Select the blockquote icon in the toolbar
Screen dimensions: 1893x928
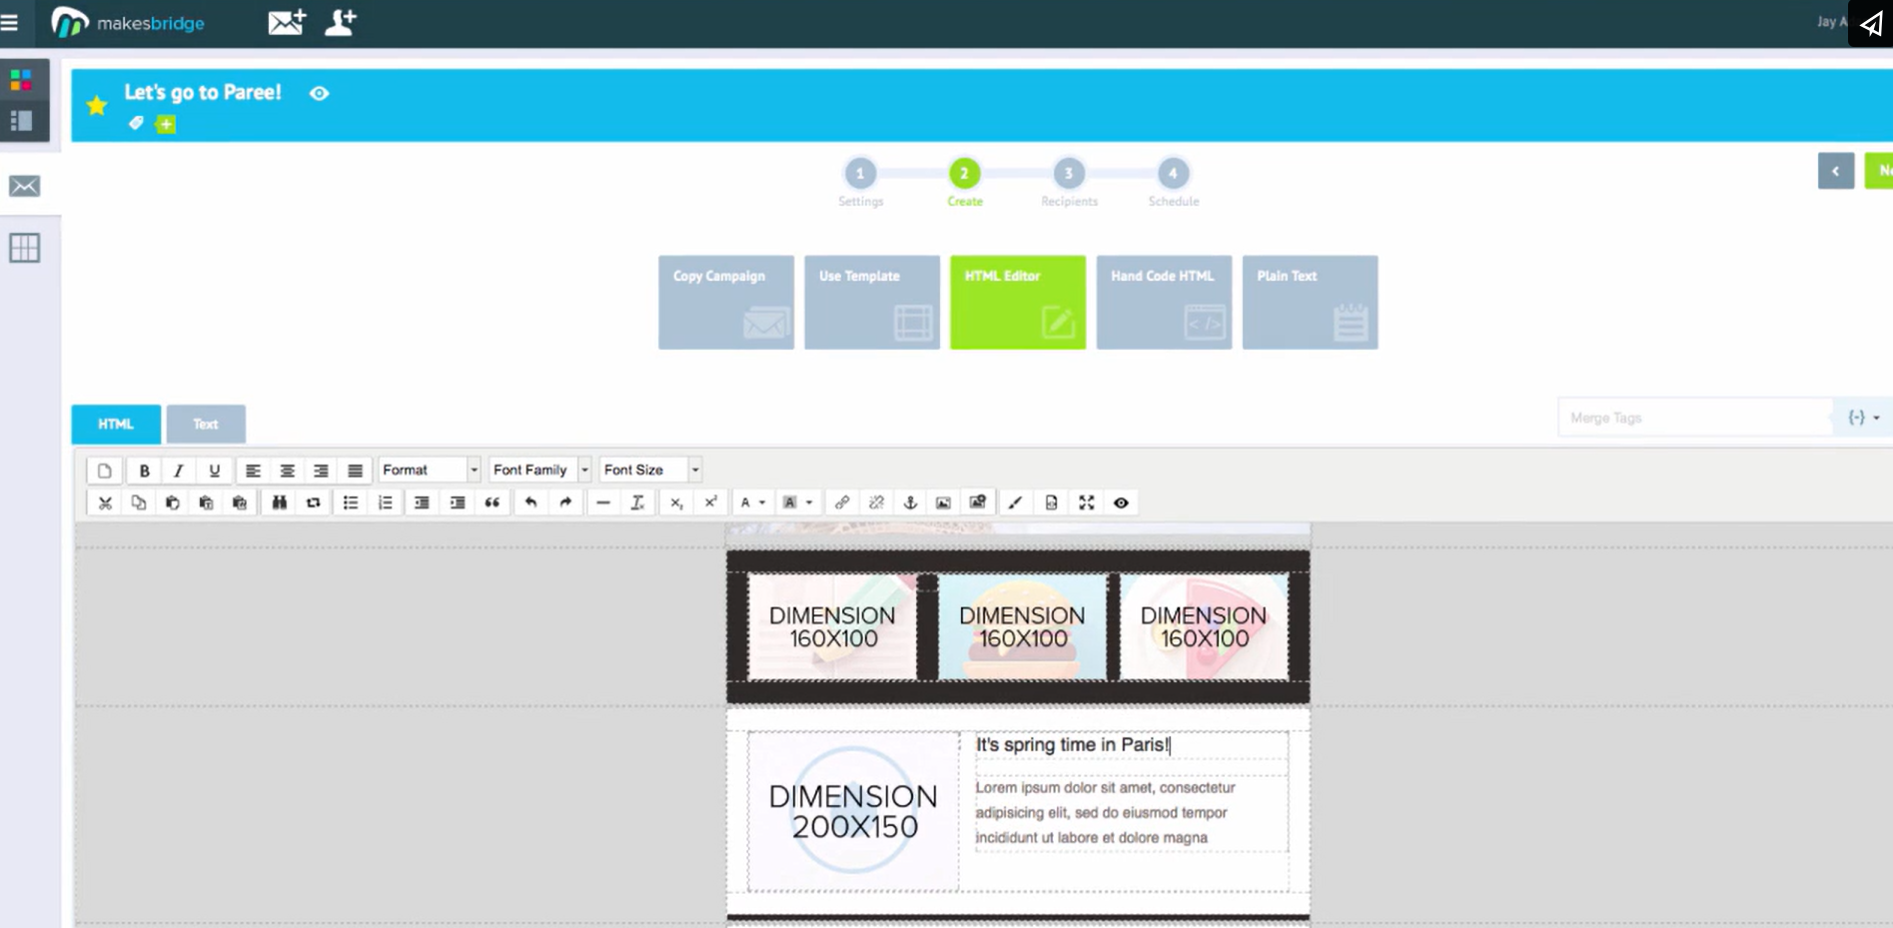coord(491,502)
